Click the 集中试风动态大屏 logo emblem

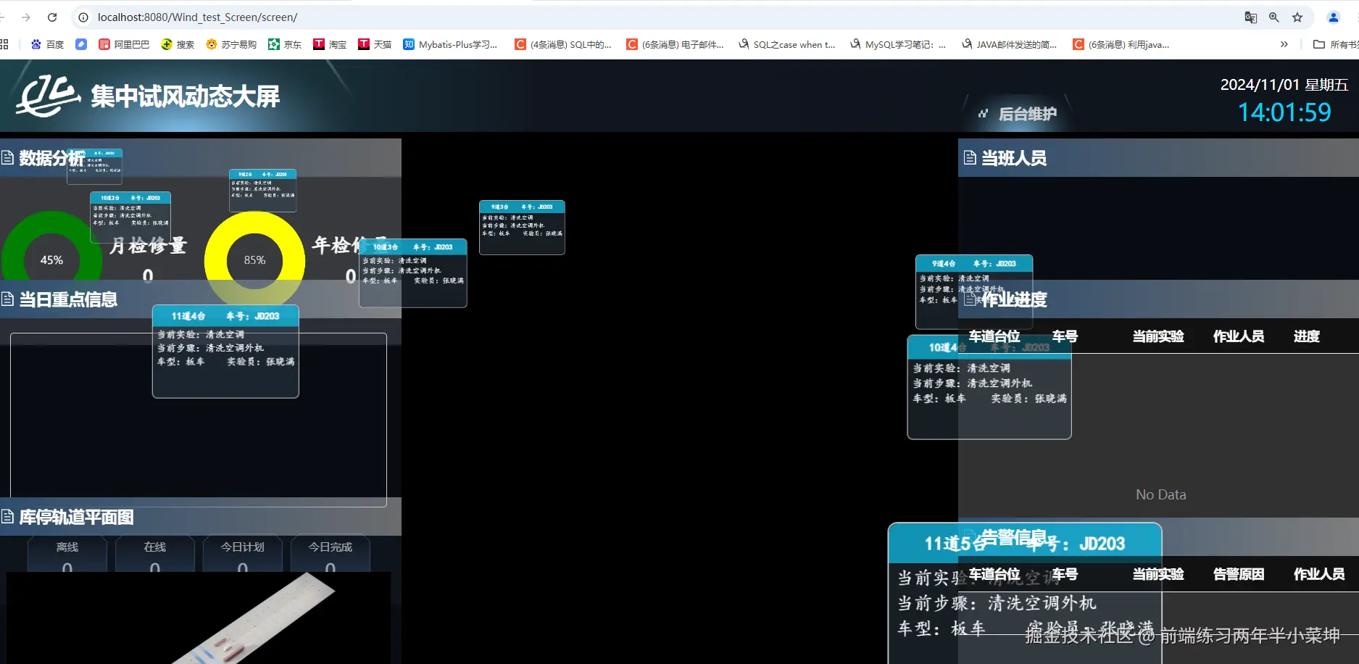(x=48, y=96)
